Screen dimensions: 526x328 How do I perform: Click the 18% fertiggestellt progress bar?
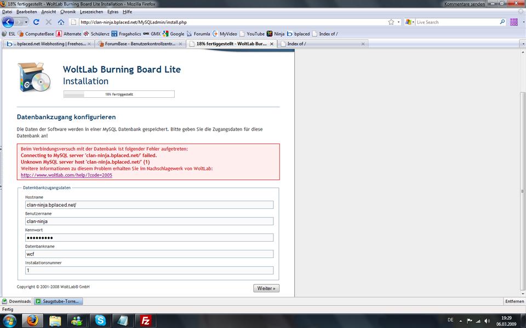pos(119,95)
